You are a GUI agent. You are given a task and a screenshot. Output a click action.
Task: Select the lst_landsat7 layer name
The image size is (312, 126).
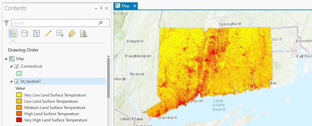point(31,81)
